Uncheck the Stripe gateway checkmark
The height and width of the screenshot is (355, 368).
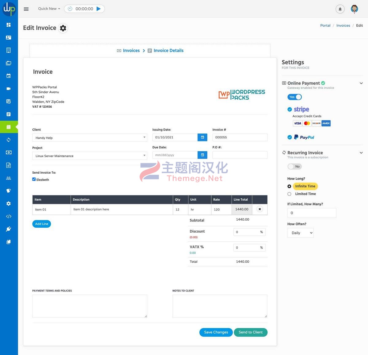pos(289,109)
